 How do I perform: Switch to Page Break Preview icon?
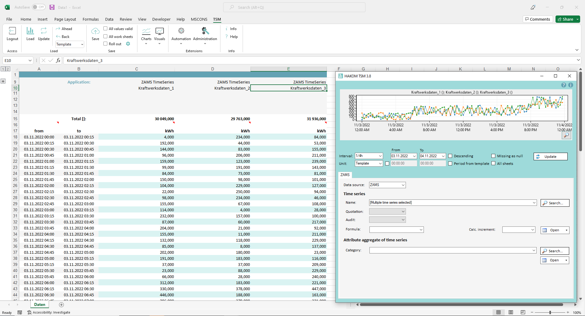(523, 312)
